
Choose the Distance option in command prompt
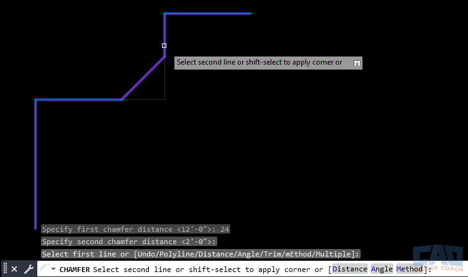click(349, 269)
